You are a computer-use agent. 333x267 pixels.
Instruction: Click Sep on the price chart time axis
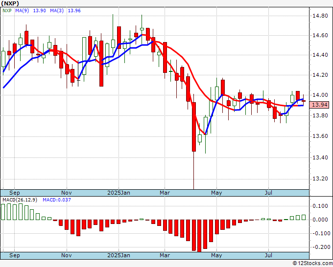14,193
